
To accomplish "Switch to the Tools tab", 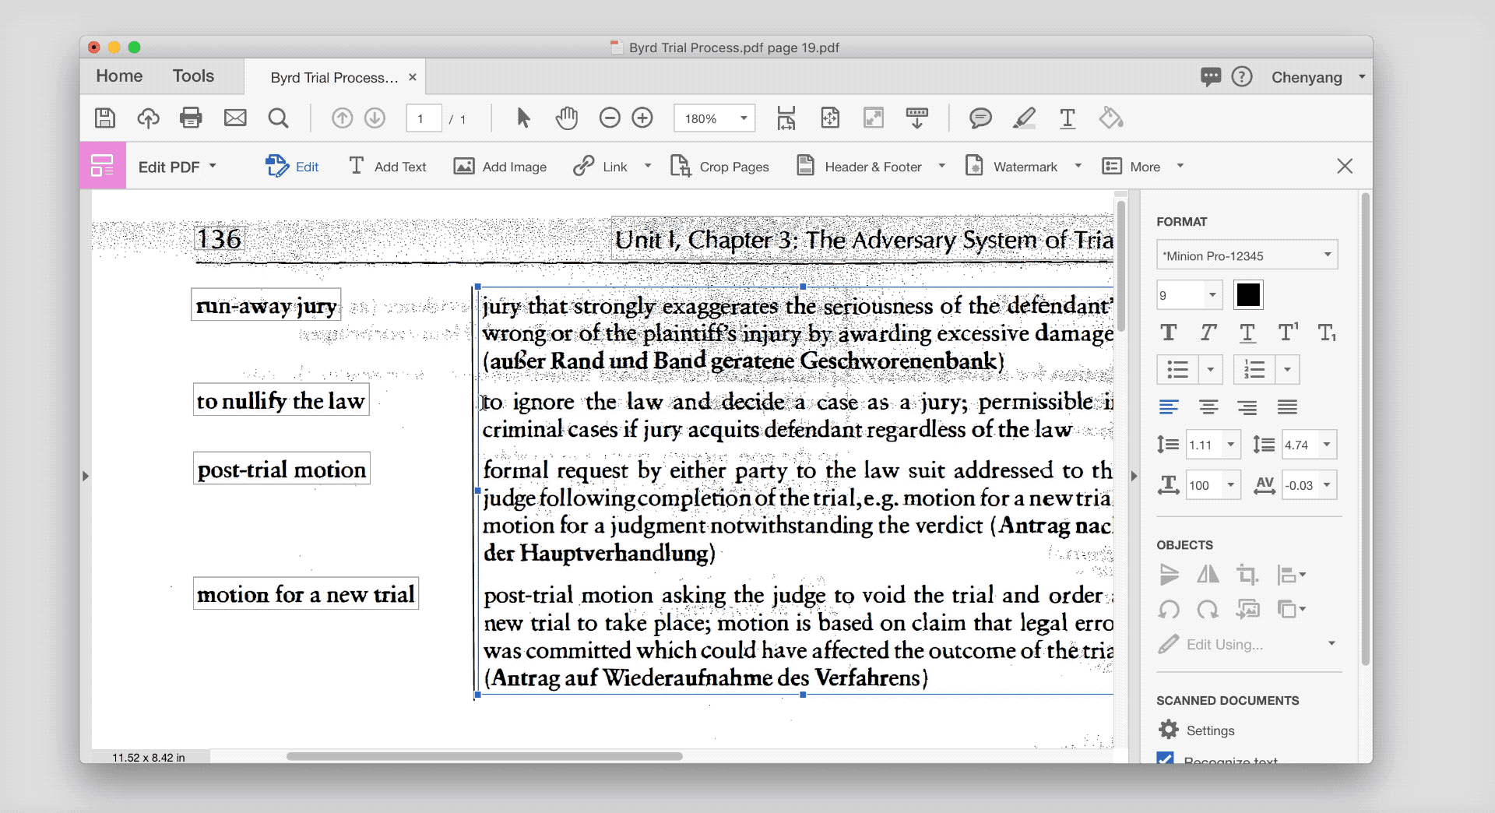I will pos(193,76).
